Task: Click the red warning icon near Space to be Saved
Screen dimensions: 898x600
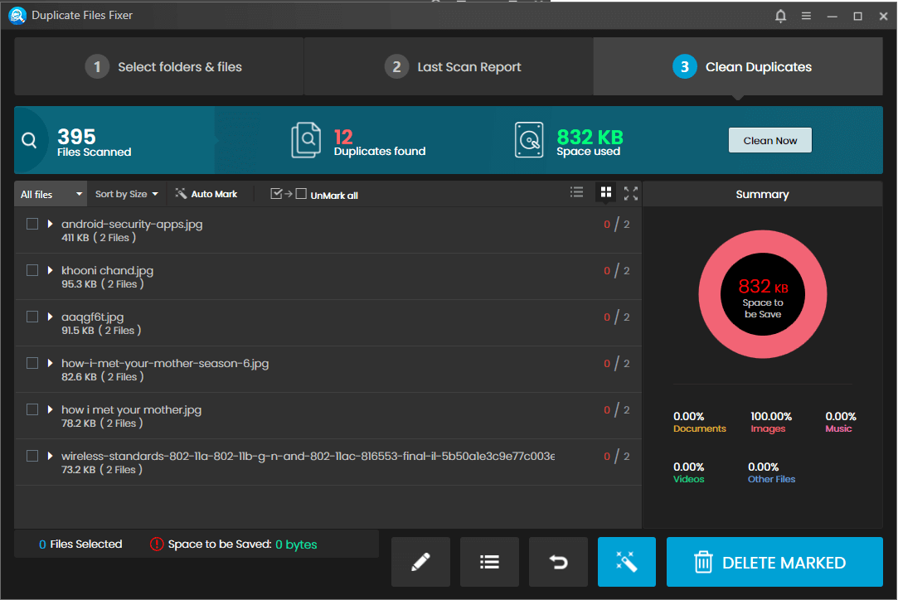Action: pos(157,544)
